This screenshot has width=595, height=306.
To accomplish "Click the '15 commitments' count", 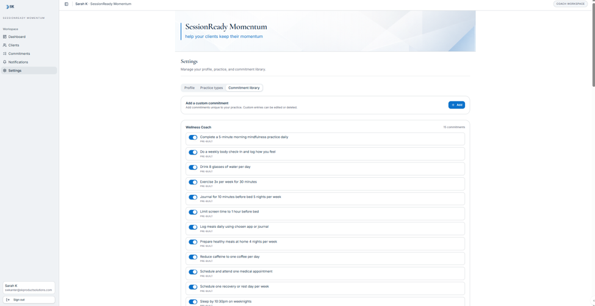I will [x=454, y=127].
